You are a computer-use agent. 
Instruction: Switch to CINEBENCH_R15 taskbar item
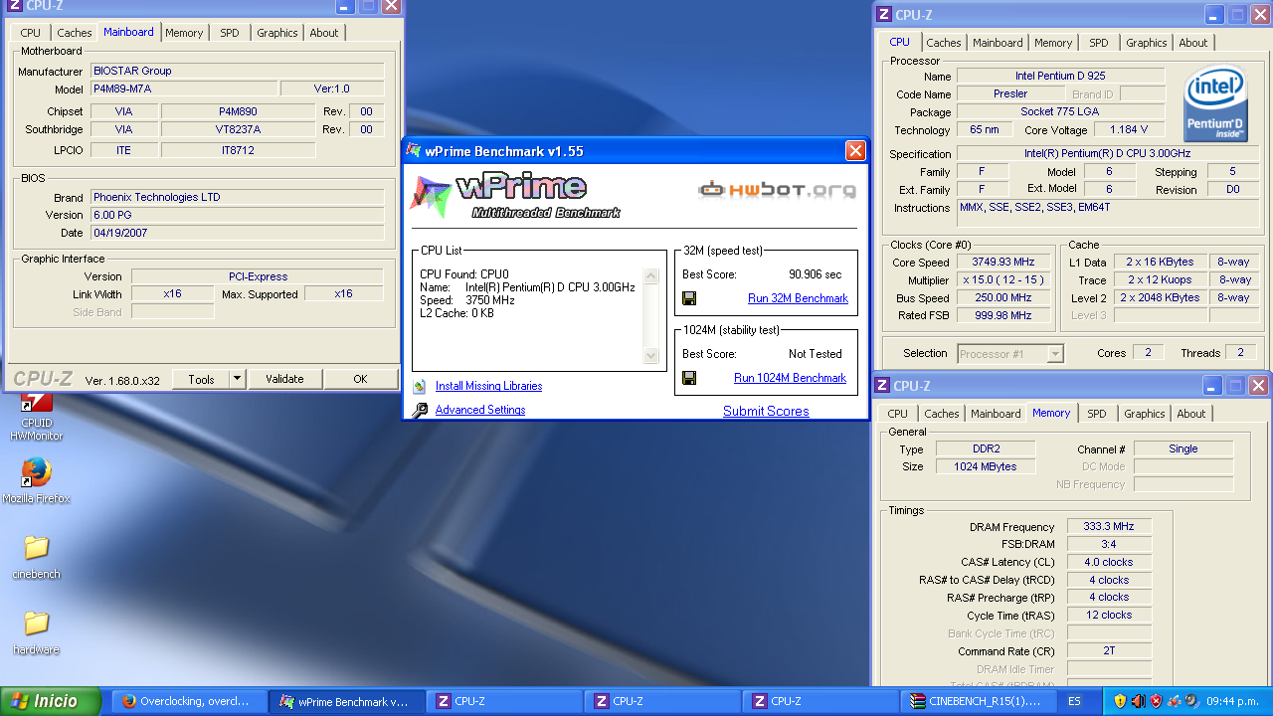click(x=980, y=701)
